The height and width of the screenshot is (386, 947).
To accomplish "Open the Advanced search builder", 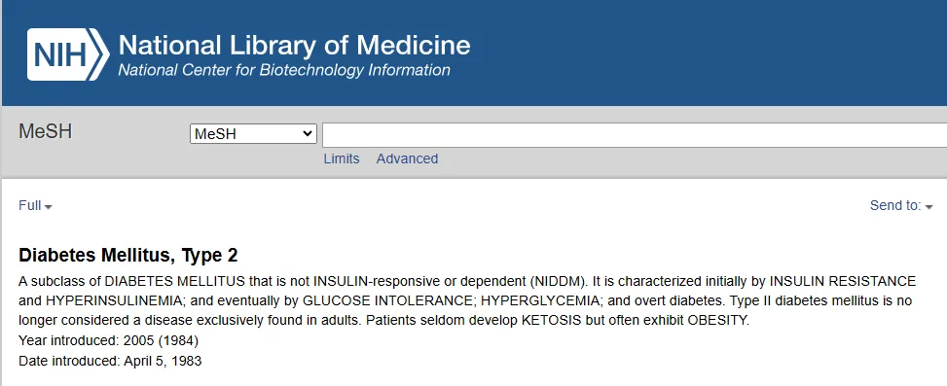I will 407,158.
